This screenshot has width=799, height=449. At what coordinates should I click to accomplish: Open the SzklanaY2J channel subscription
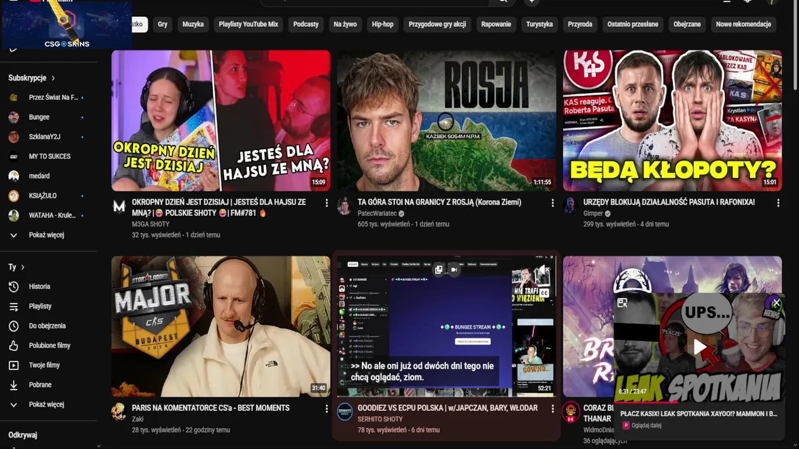44,137
